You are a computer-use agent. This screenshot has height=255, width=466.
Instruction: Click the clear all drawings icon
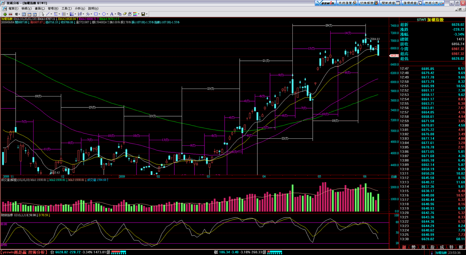(130, 14)
